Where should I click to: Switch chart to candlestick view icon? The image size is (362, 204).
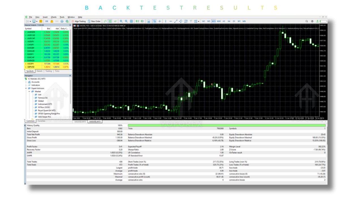[110, 21]
